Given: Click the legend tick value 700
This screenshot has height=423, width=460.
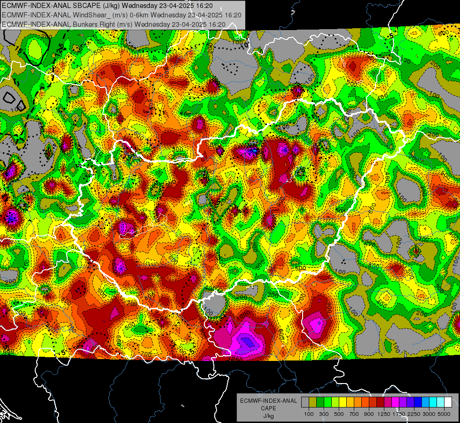Looking at the screenshot, I should [354, 414].
